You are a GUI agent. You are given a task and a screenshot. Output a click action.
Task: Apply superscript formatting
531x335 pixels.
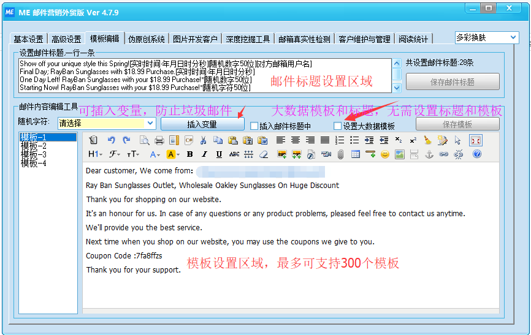coord(413,140)
